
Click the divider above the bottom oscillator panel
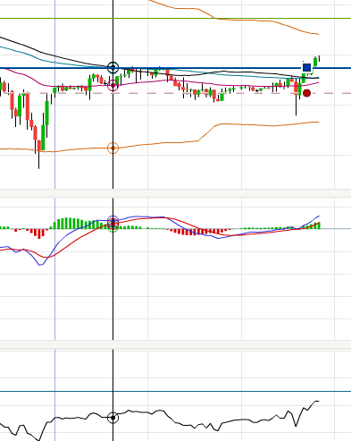[x=175, y=344]
